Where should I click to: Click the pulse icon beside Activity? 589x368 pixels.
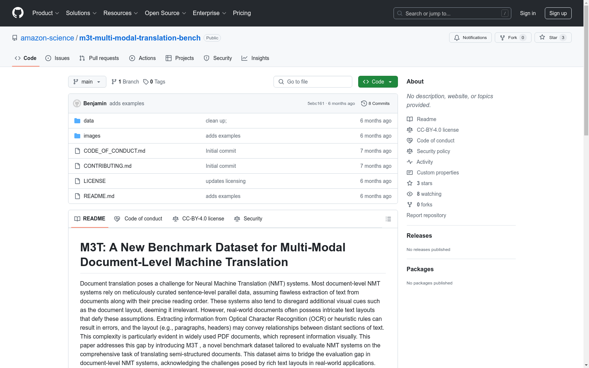coord(410,162)
